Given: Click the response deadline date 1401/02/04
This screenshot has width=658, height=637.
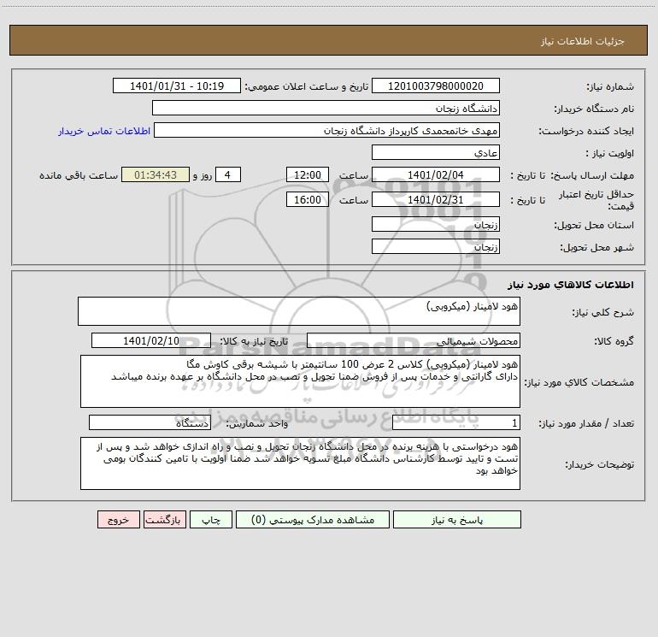Looking at the screenshot, I should [436, 174].
